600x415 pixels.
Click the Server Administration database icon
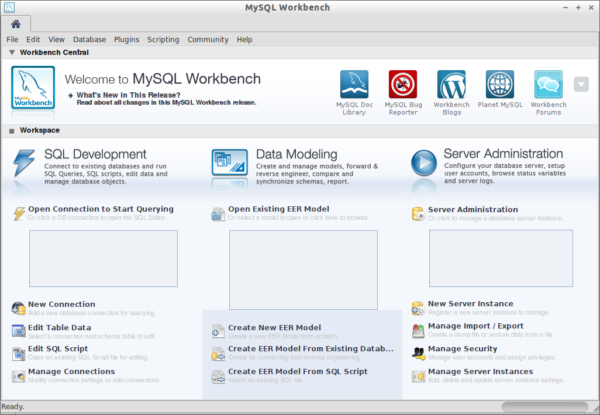(x=418, y=214)
